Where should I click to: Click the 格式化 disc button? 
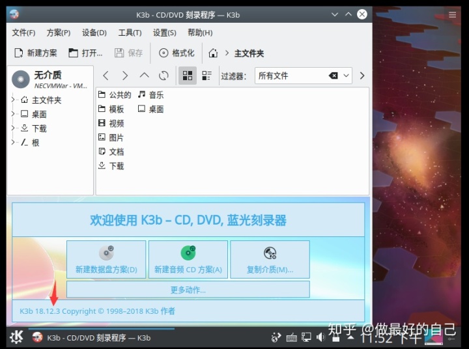pos(177,53)
